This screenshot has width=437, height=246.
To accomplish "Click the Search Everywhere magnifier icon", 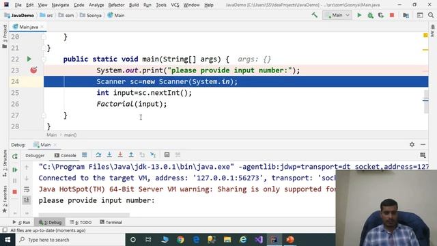I will click(431, 15).
